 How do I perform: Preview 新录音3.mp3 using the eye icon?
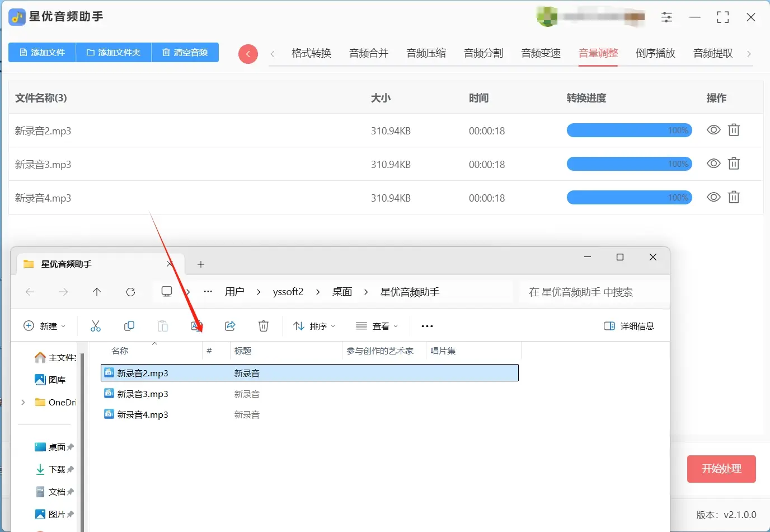pos(713,164)
